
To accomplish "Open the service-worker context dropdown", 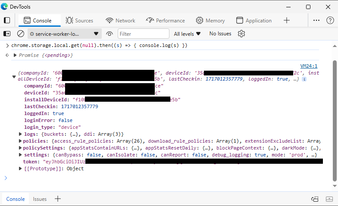I will pyautogui.click(x=65, y=34).
